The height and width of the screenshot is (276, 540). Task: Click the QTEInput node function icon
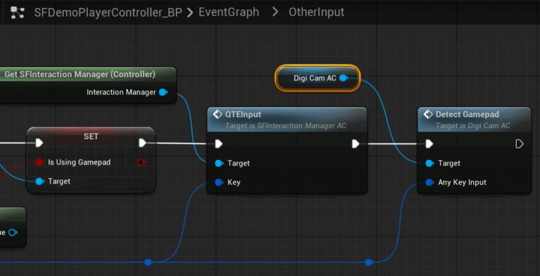tap(218, 114)
